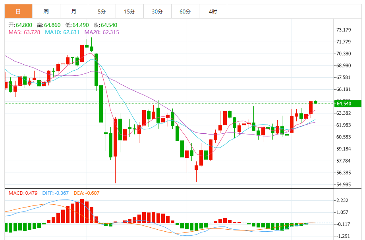365x240 pixels.
Task: Click the 2.232 MACD axis label
Action: (342, 200)
